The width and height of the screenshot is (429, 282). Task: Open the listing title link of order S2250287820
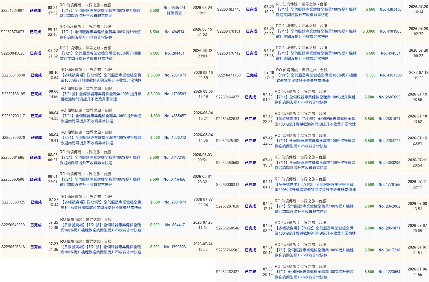[314, 209]
